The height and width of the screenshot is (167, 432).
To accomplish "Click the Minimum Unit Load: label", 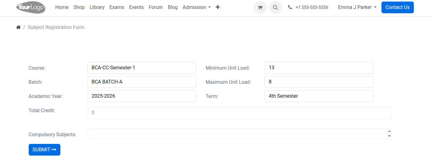I will pos(228,68).
